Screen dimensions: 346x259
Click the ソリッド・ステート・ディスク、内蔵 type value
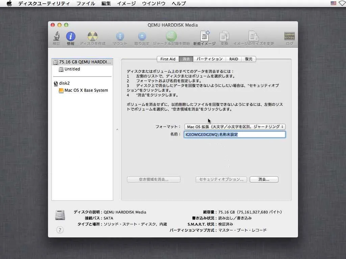[x=135, y=224]
